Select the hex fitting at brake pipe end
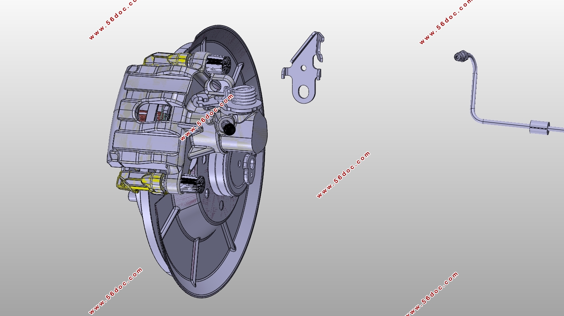Image resolution: width=564 pixels, height=316 pixels. (x=459, y=57)
